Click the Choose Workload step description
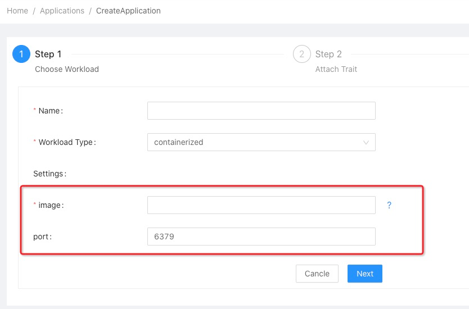The width and height of the screenshot is (469, 309). (67, 69)
